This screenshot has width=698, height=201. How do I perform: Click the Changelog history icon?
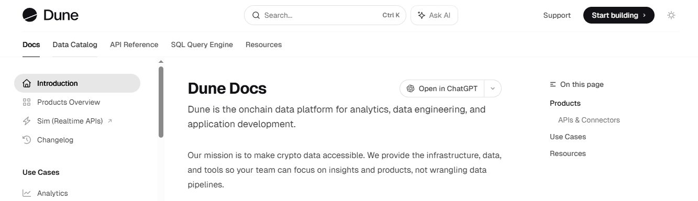27,140
